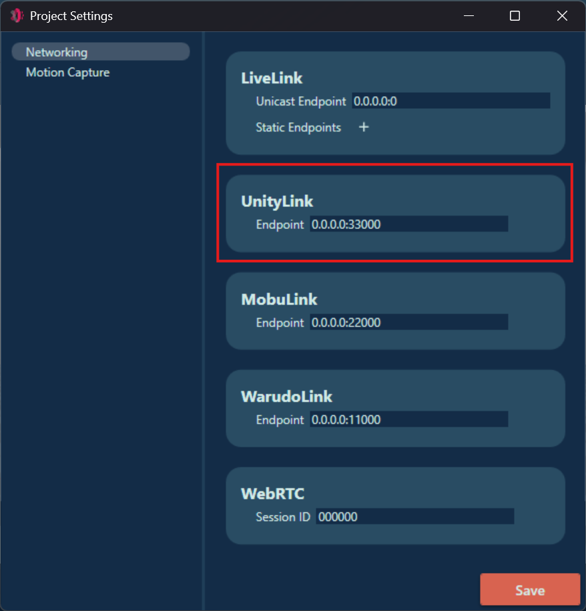Click the MobuLink section heading
The width and height of the screenshot is (586, 611).
[279, 299]
